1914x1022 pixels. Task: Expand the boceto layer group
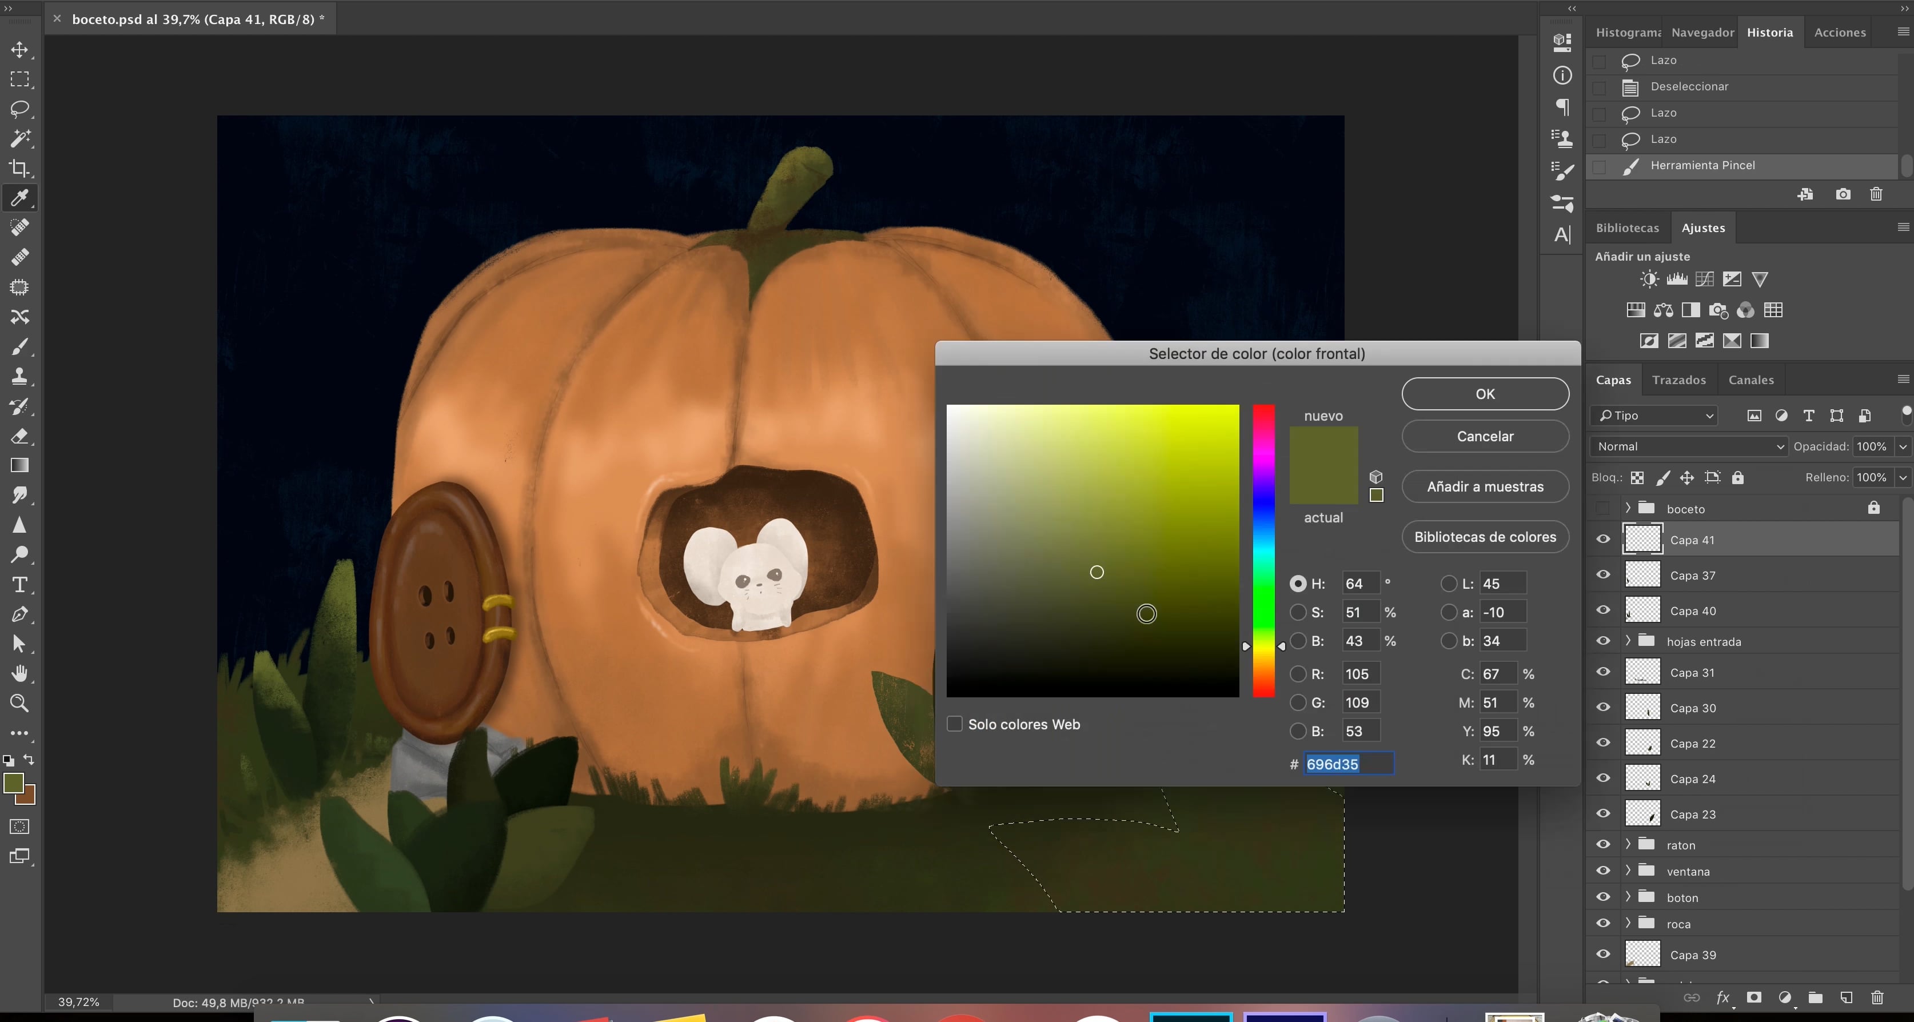tap(1628, 508)
